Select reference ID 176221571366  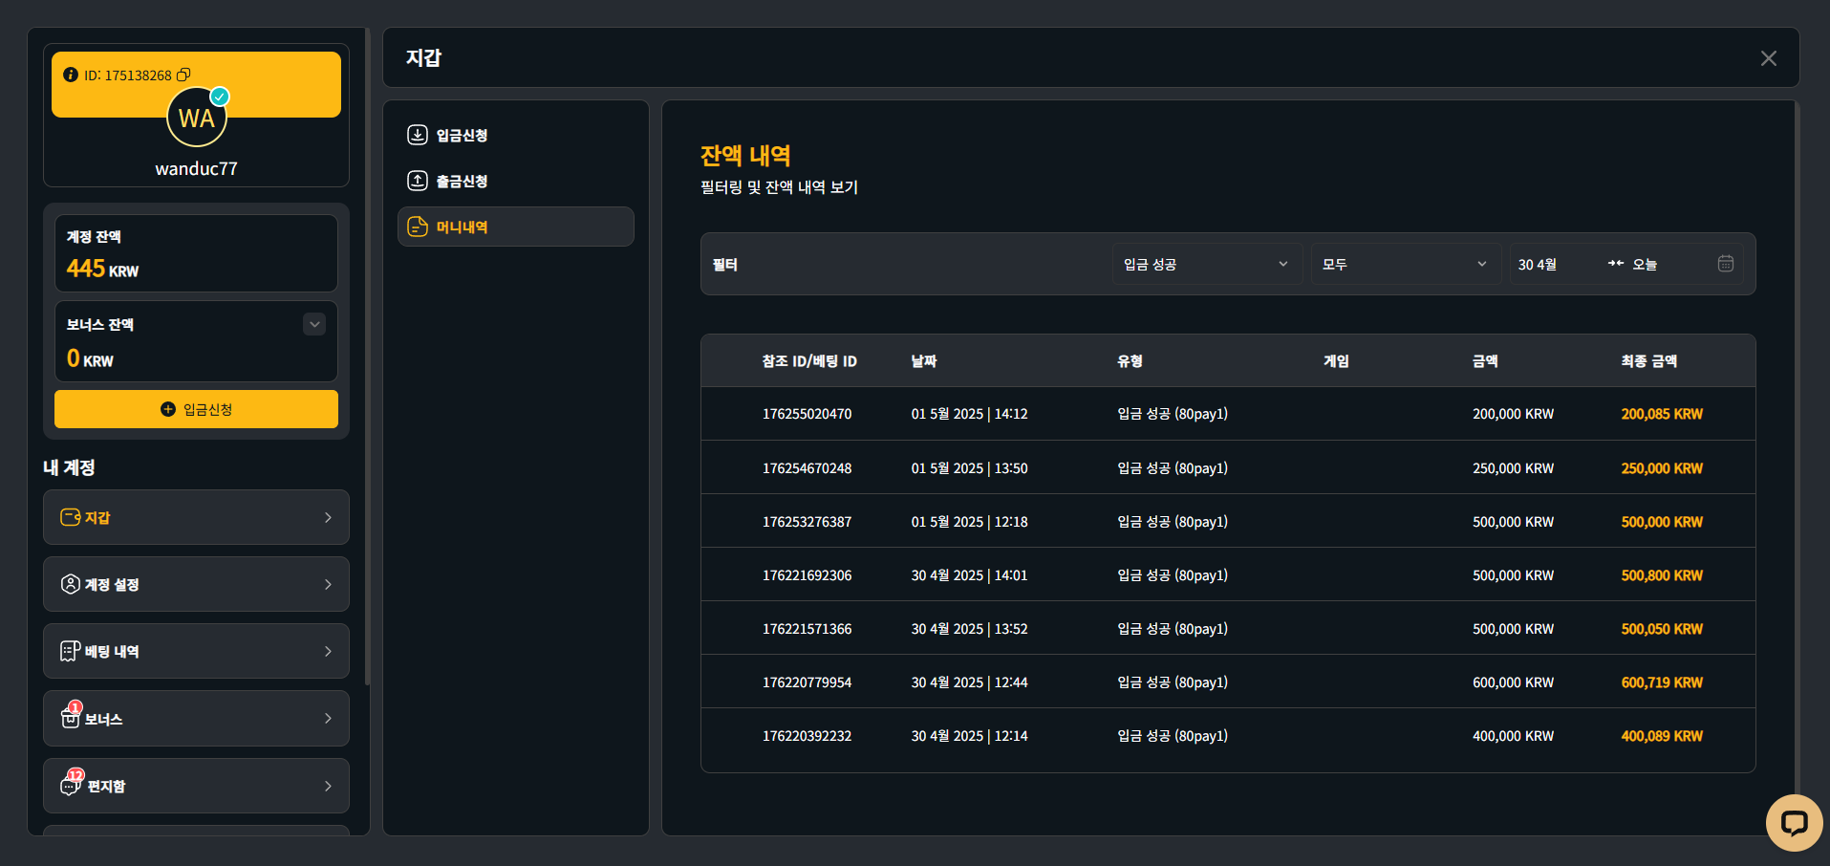coord(807,629)
